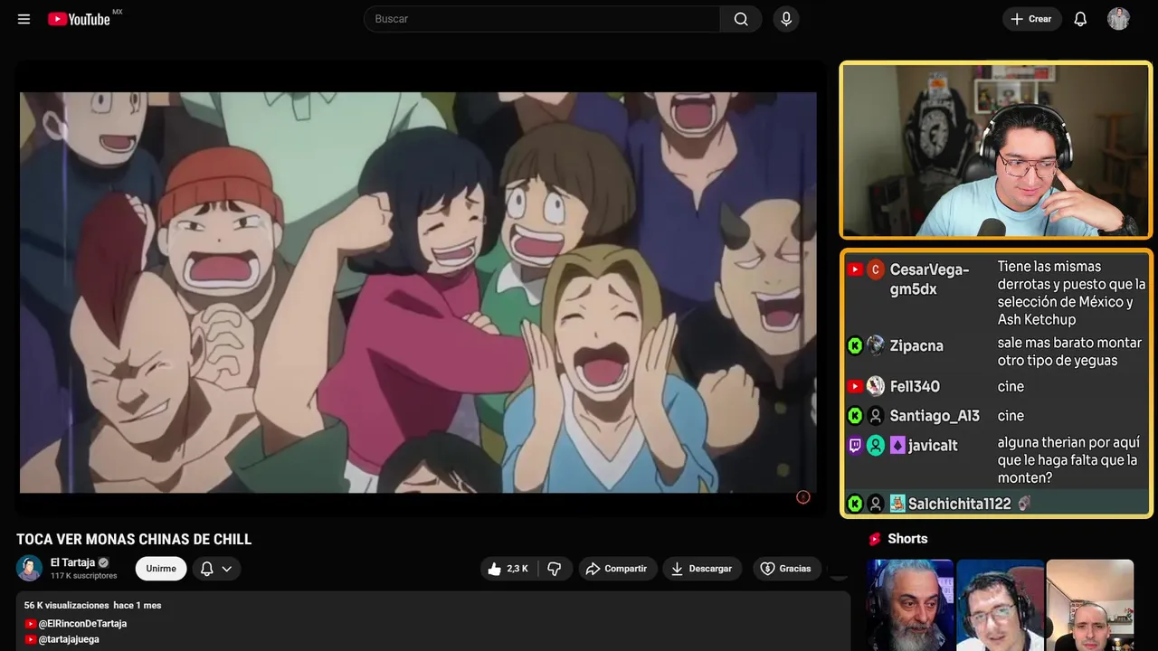The width and height of the screenshot is (1158, 651).
Task: Click the Shorts logo icon
Action: coord(875,539)
